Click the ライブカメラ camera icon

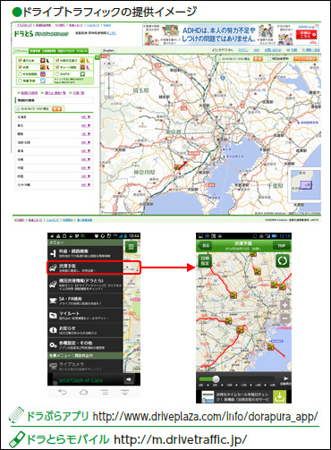pos(53,366)
